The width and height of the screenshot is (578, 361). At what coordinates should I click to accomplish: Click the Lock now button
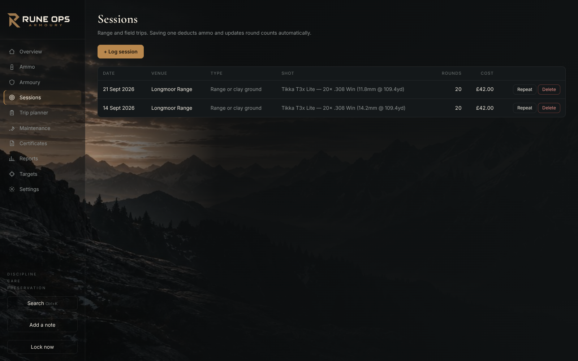coord(42,347)
